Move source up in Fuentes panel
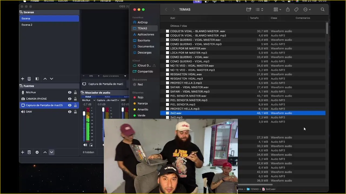This screenshot has height=194, width=346. coord(45,152)
